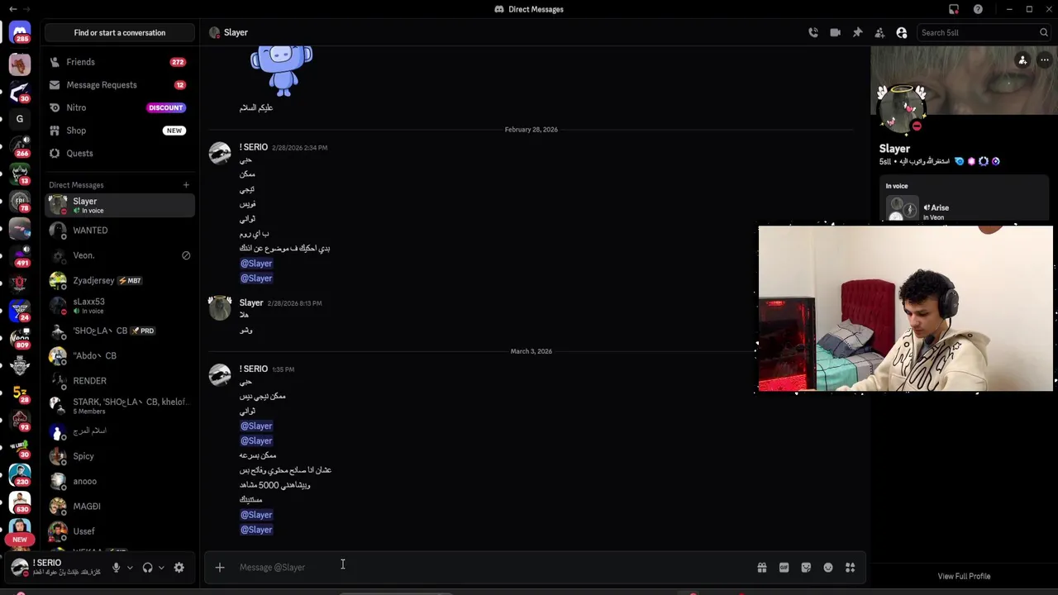Open the G server icon

tap(20, 119)
